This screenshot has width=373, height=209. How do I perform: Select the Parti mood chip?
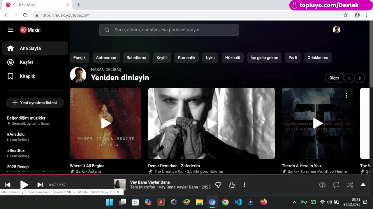tap(293, 58)
